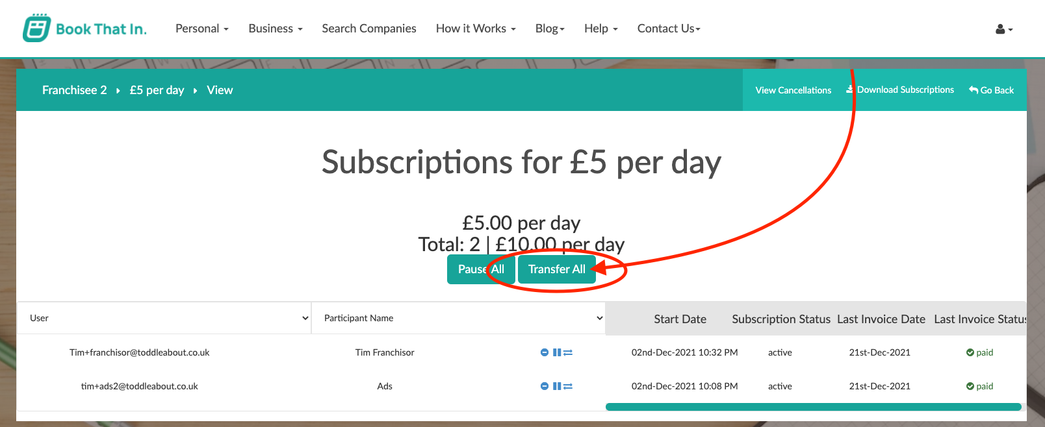This screenshot has height=427, width=1045.
Task: Open the Participant Name dropdown
Action: pyautogui.click(x=459, y=318)
